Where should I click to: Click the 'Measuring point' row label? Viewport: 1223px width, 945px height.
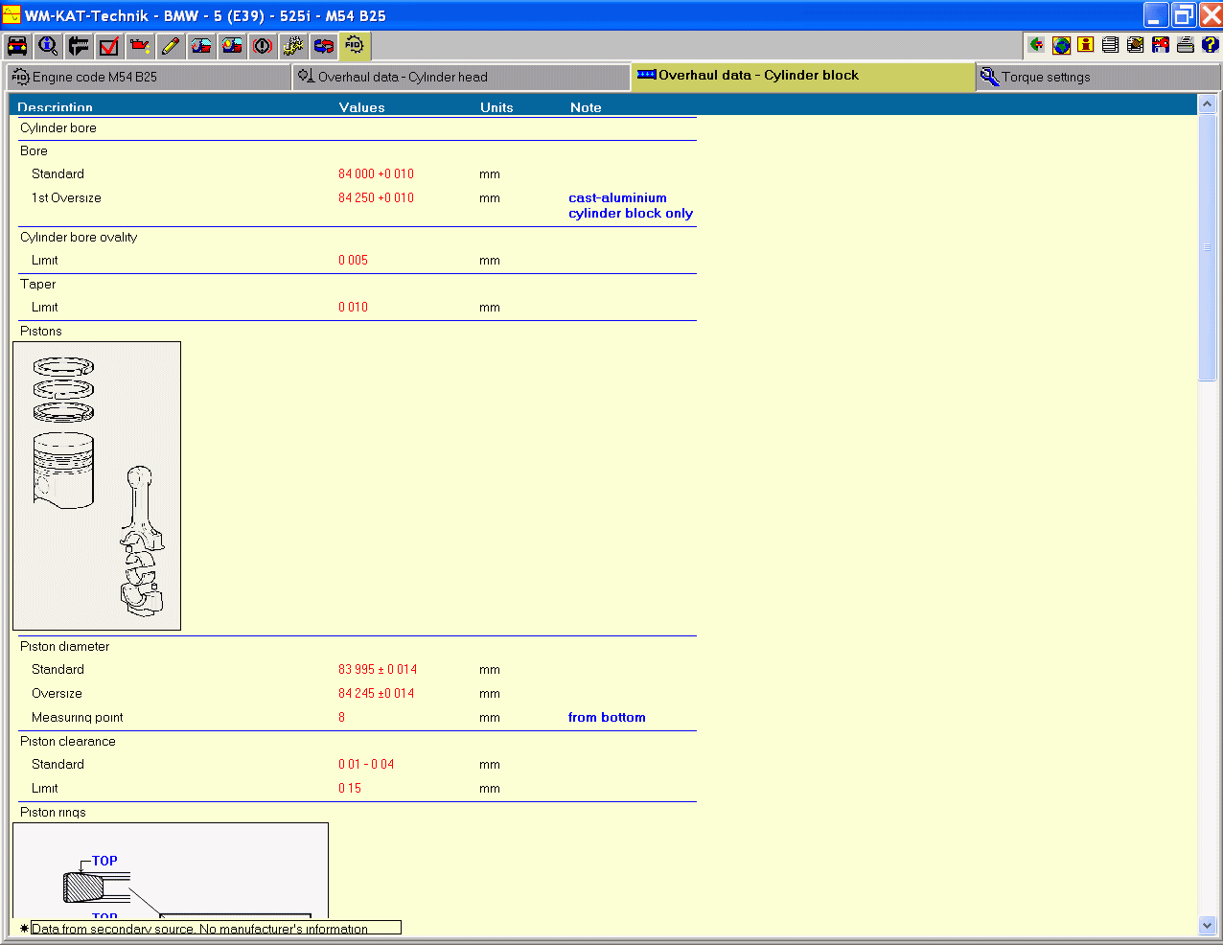point(78,717)
